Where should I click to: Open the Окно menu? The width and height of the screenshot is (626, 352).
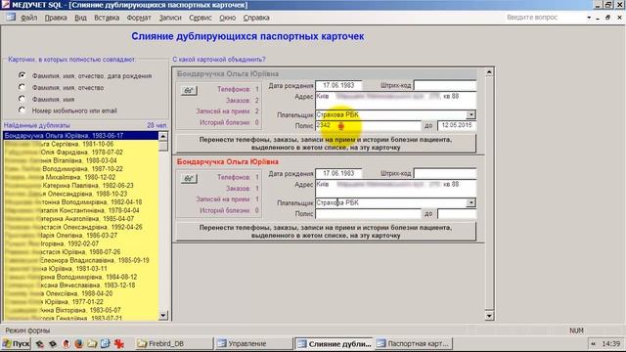click(x=228, y=18)
